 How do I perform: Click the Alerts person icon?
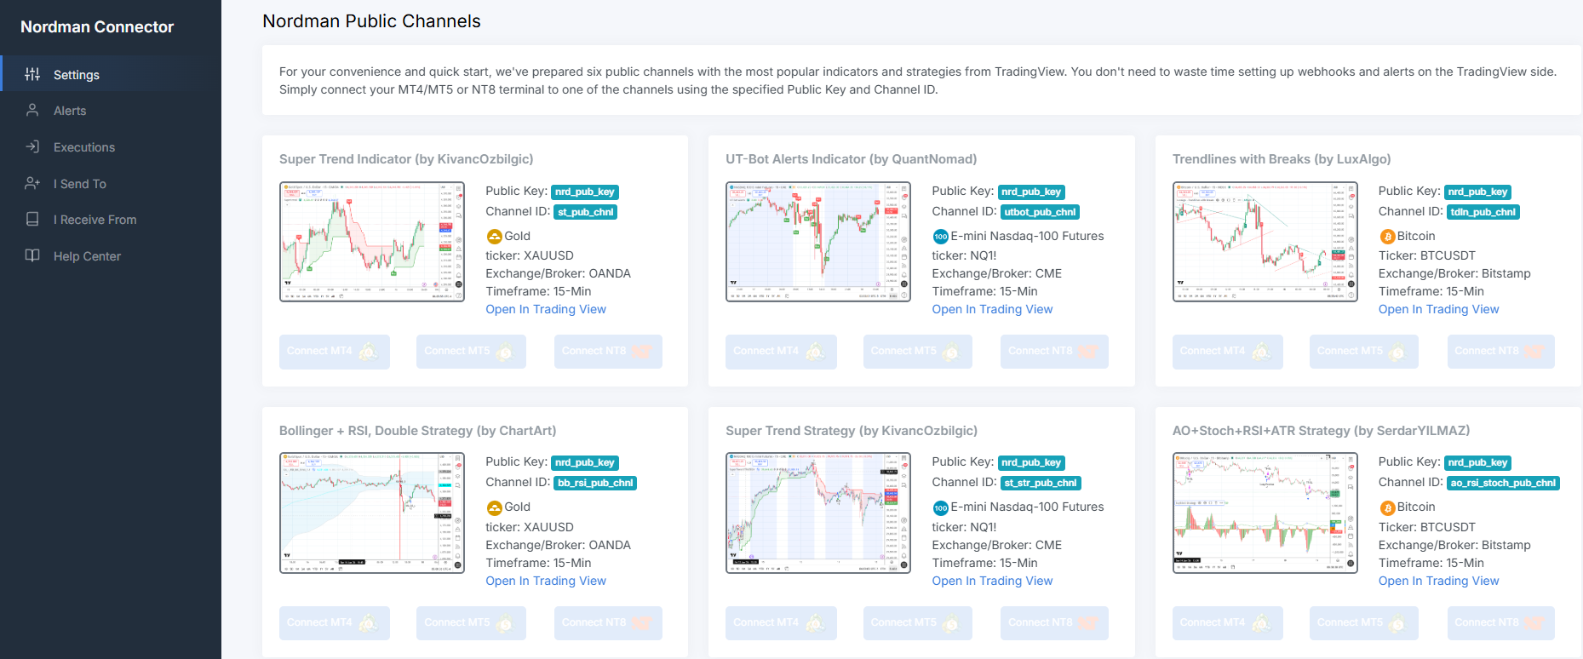click(x=32, y=110)
